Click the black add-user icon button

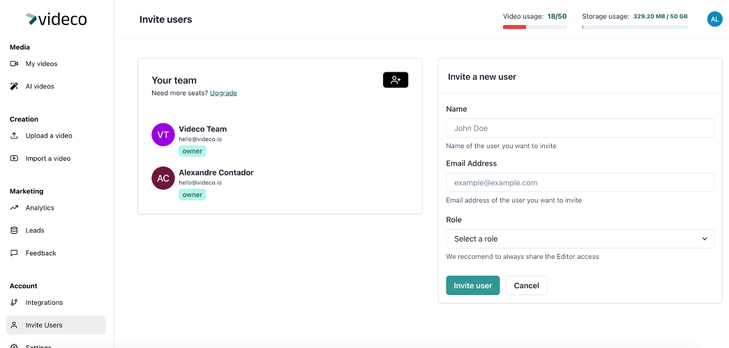(396, 80)
